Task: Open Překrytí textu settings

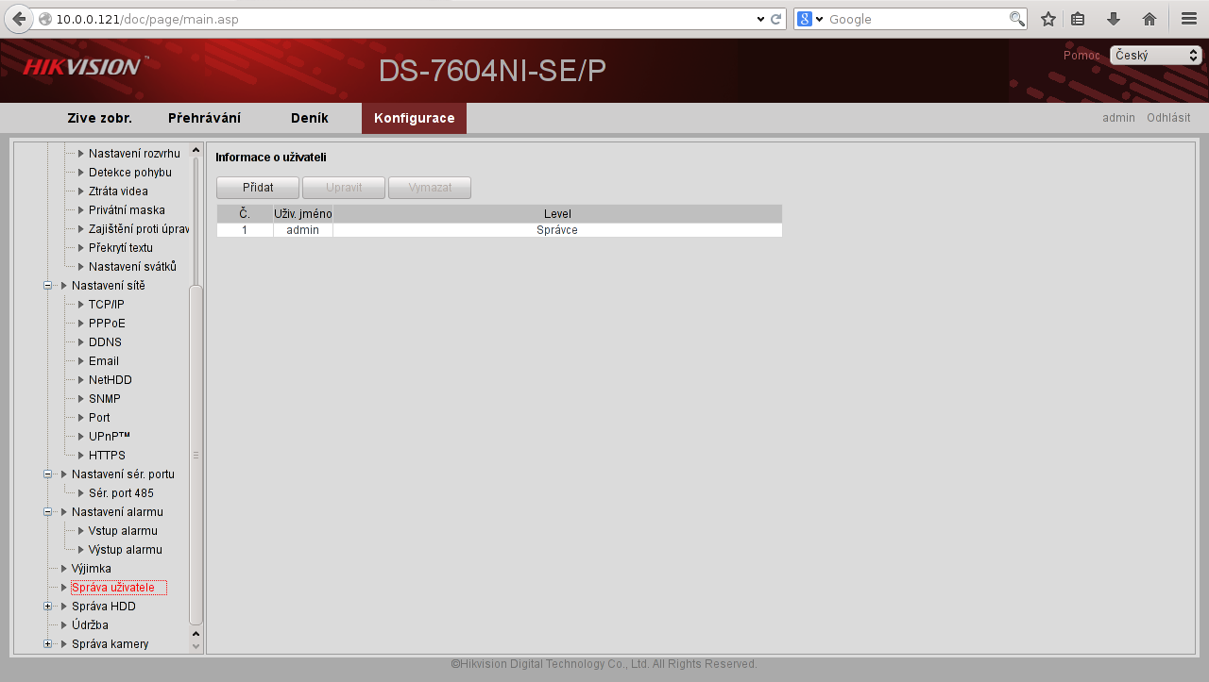Action: point(121,248)
